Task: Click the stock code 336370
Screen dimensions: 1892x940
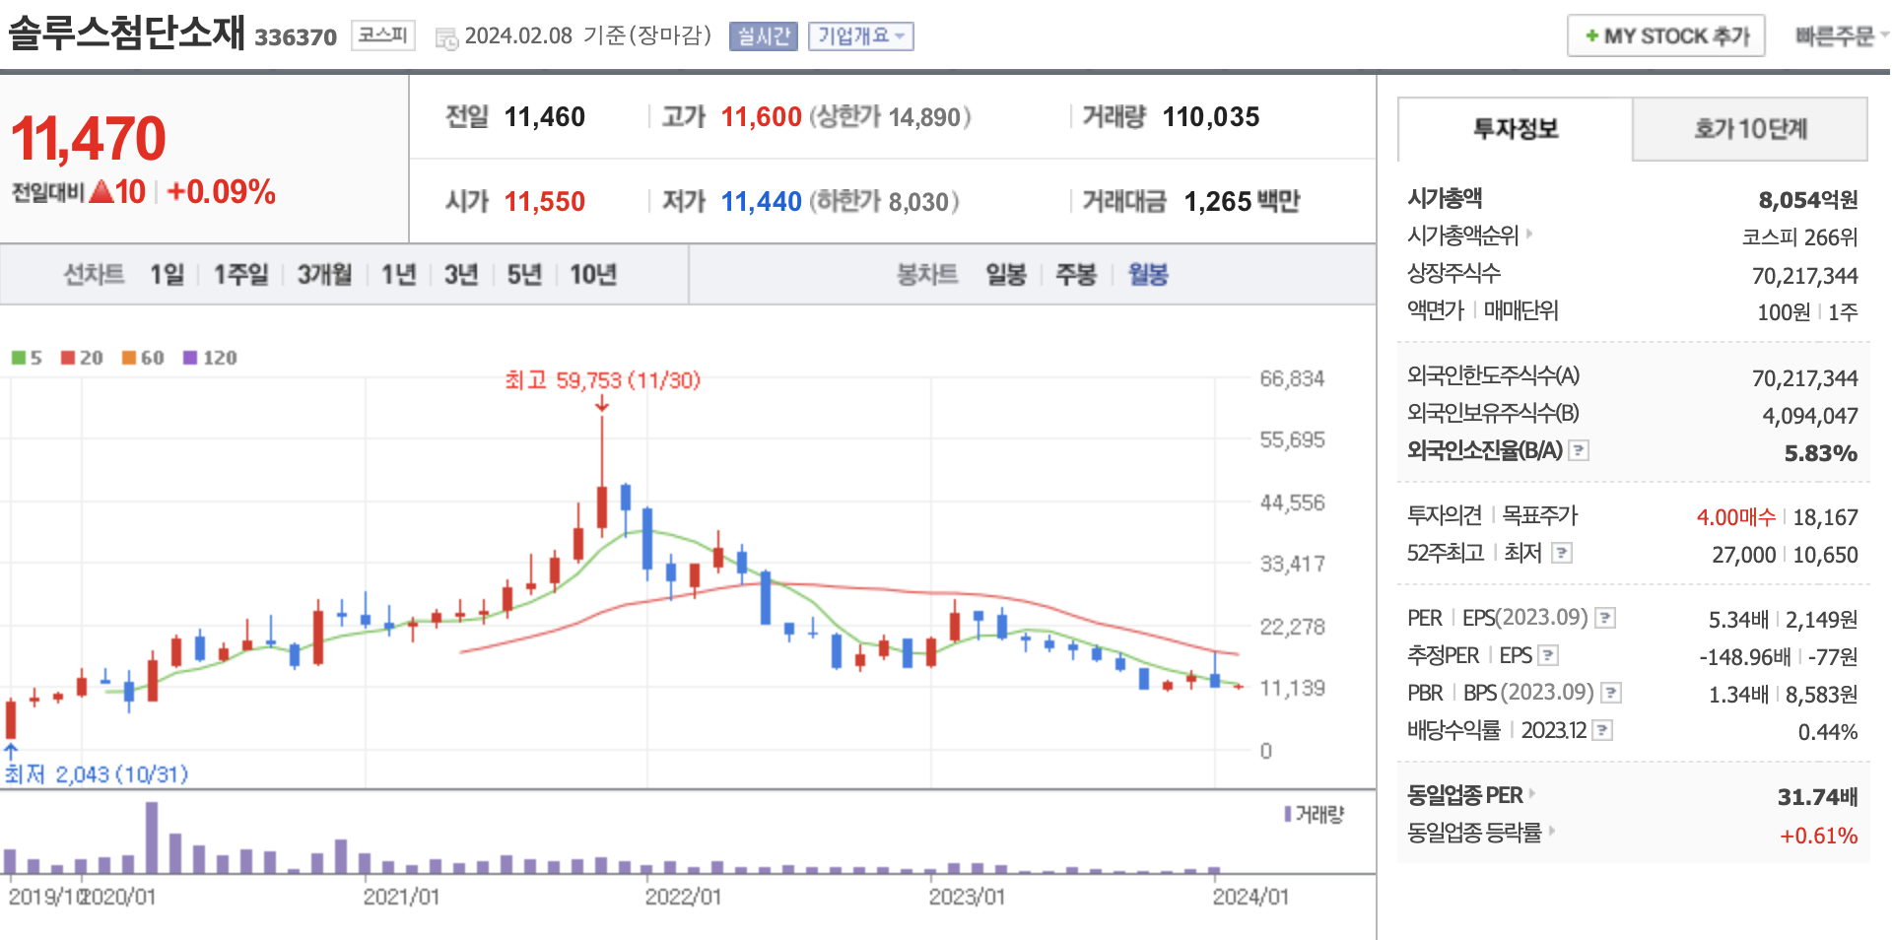Action: coord(296,37)
